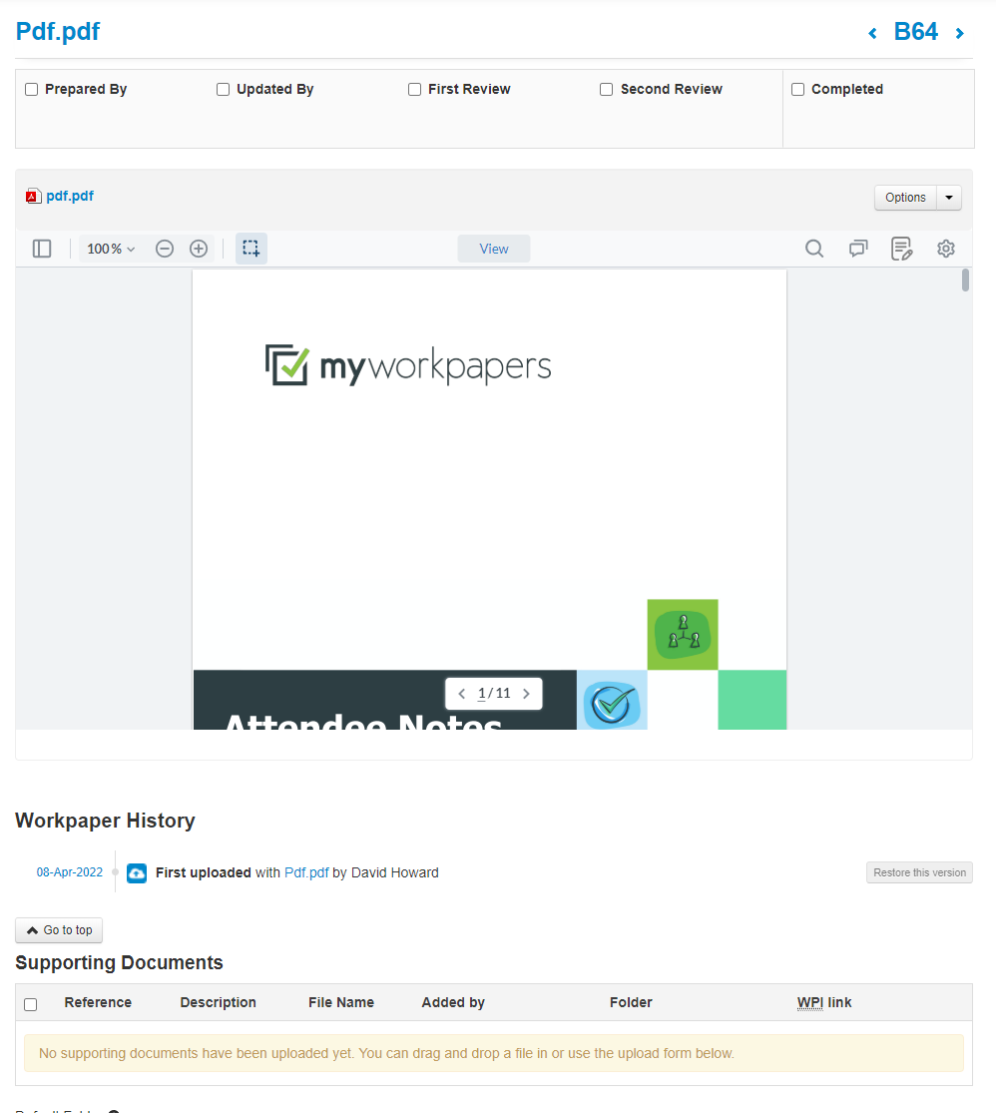Click the WPI link column header
The height and width of the screenshot is (1113, 996).
(824, 1002)
